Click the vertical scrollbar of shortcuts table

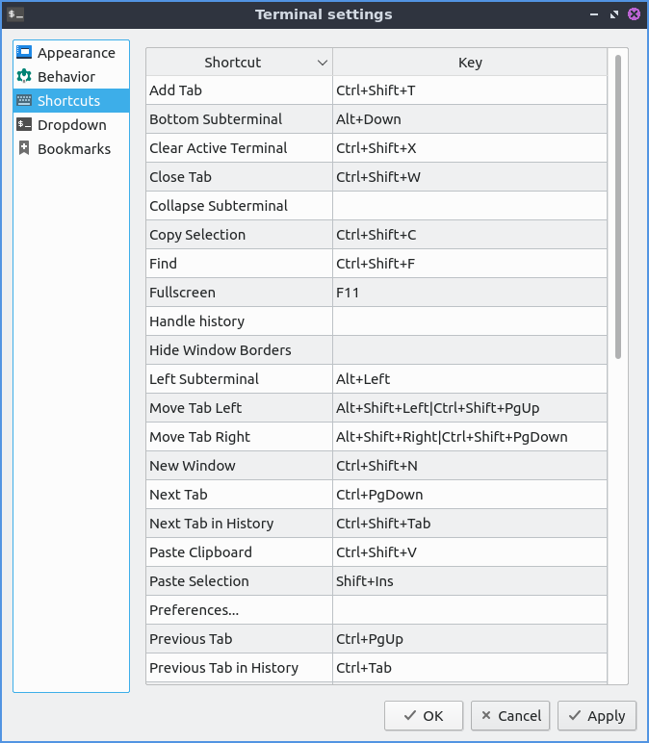pyautogui.click(x=617, y=207)
